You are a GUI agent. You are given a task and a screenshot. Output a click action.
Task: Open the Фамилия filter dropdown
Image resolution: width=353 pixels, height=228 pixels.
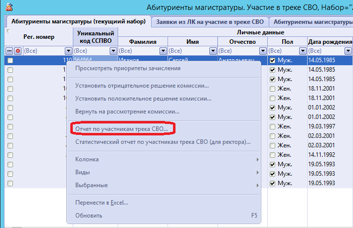(x=163, y=51)
